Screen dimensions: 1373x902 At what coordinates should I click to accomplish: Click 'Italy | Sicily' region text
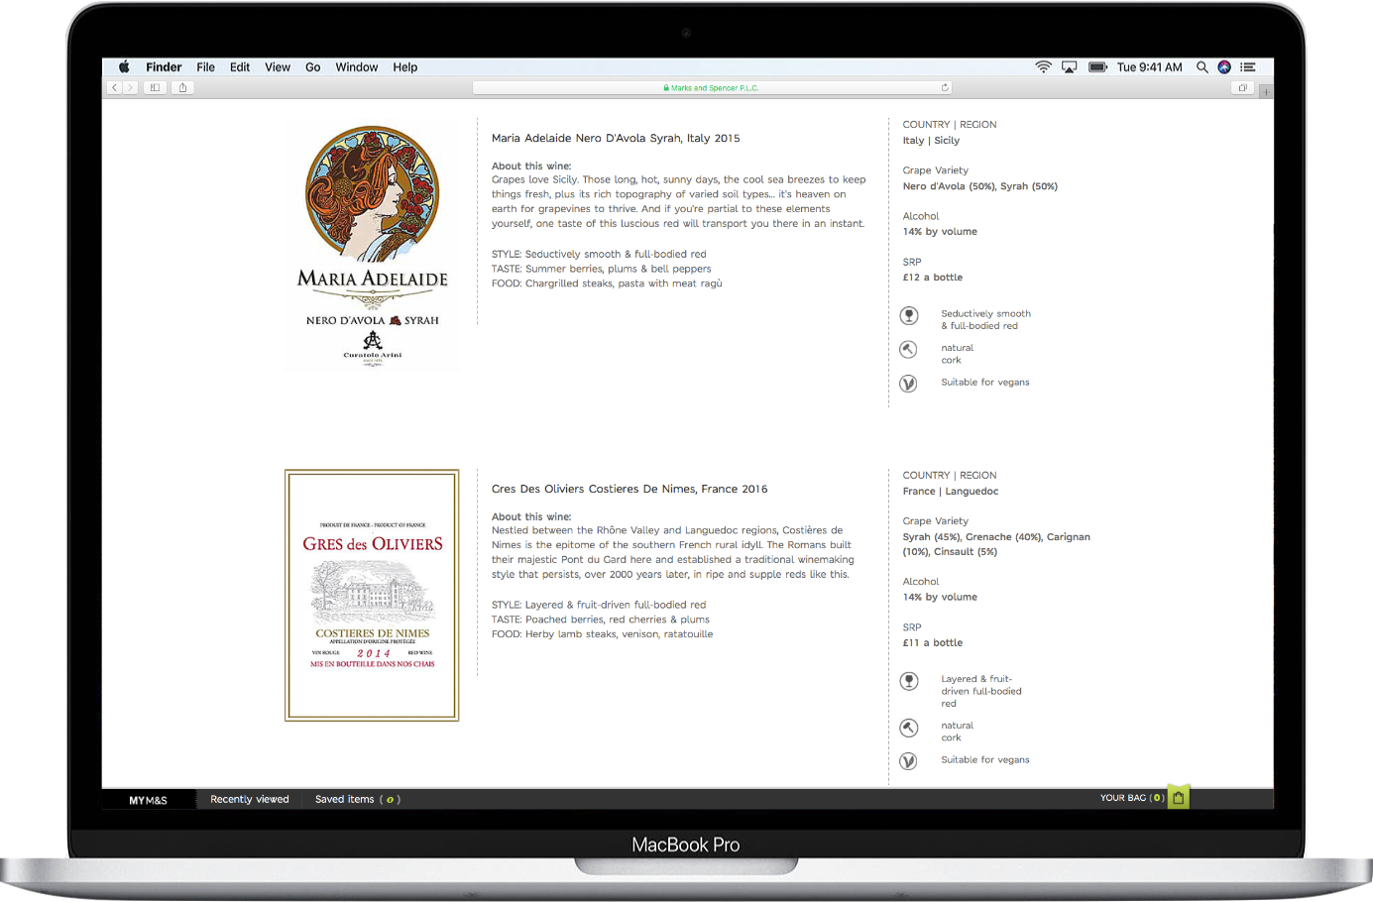(931, 141)
